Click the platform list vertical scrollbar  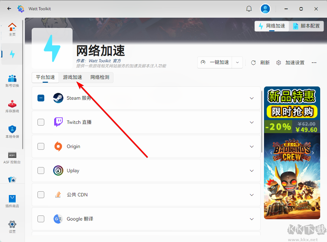point(262,122)
